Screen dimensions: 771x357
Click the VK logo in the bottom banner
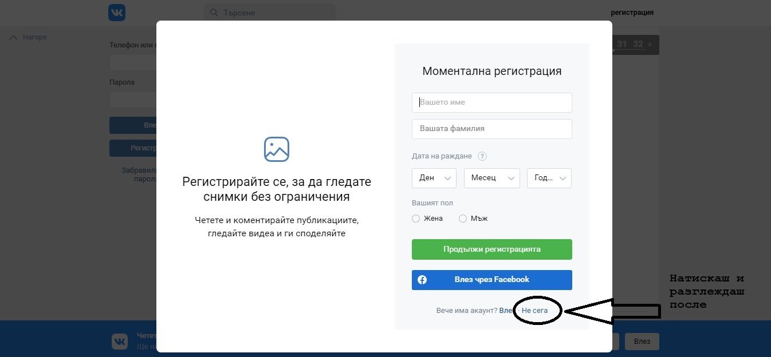pyautogui.click(x=120, y=342)
